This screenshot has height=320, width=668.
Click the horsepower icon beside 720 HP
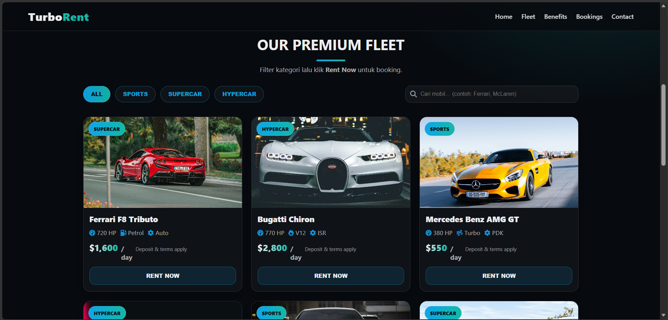[x=92, y=233]
